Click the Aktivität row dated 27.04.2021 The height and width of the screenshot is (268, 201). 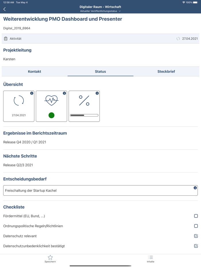click(x=100, y=38)
